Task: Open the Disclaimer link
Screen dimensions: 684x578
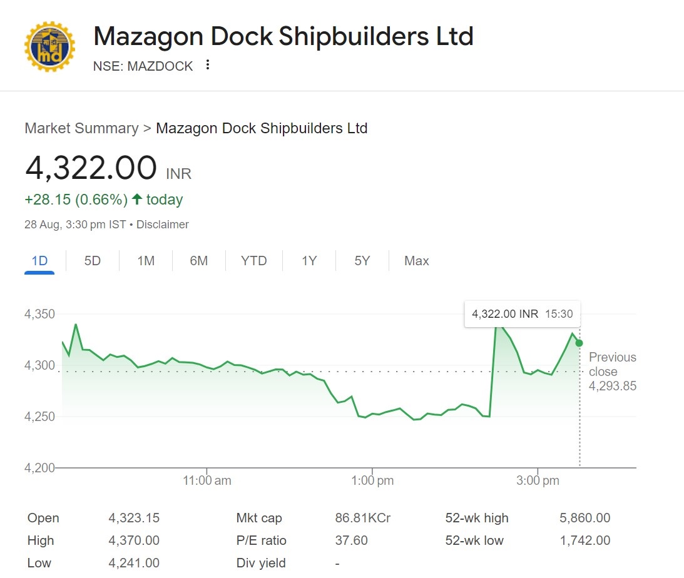Action: pos(163,224)
